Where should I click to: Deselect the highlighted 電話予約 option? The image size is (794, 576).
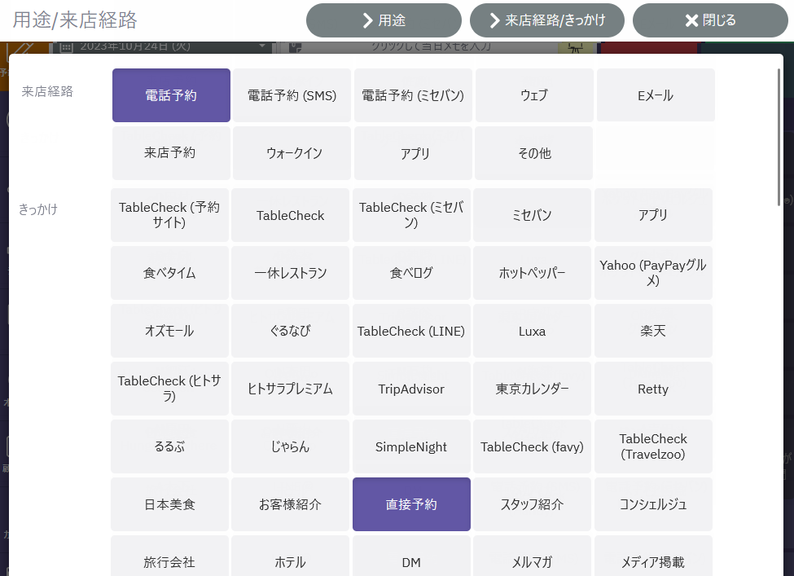pyautogui.click(x=171, y=95)
